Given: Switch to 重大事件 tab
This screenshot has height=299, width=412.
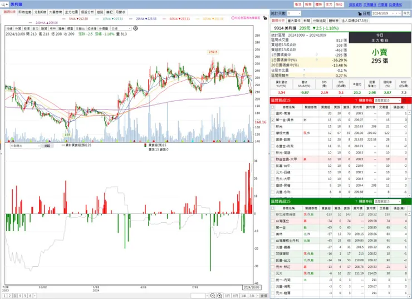Looking at the screenshot, I should (294, 21).
